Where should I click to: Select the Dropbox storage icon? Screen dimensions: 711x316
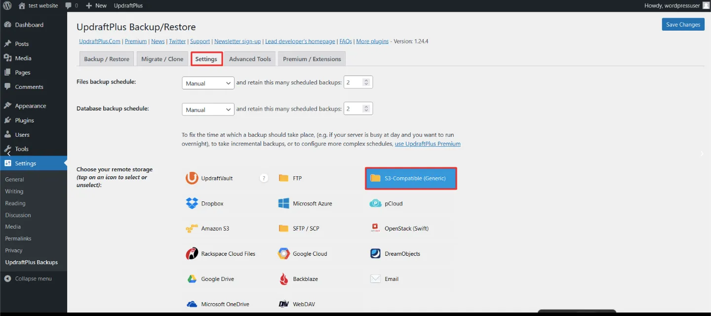tap(192, 203)
